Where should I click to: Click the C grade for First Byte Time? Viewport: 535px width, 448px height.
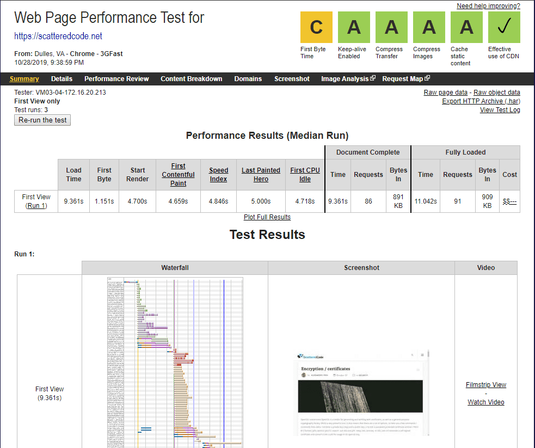pyautogui.click(x=316, y=27)
